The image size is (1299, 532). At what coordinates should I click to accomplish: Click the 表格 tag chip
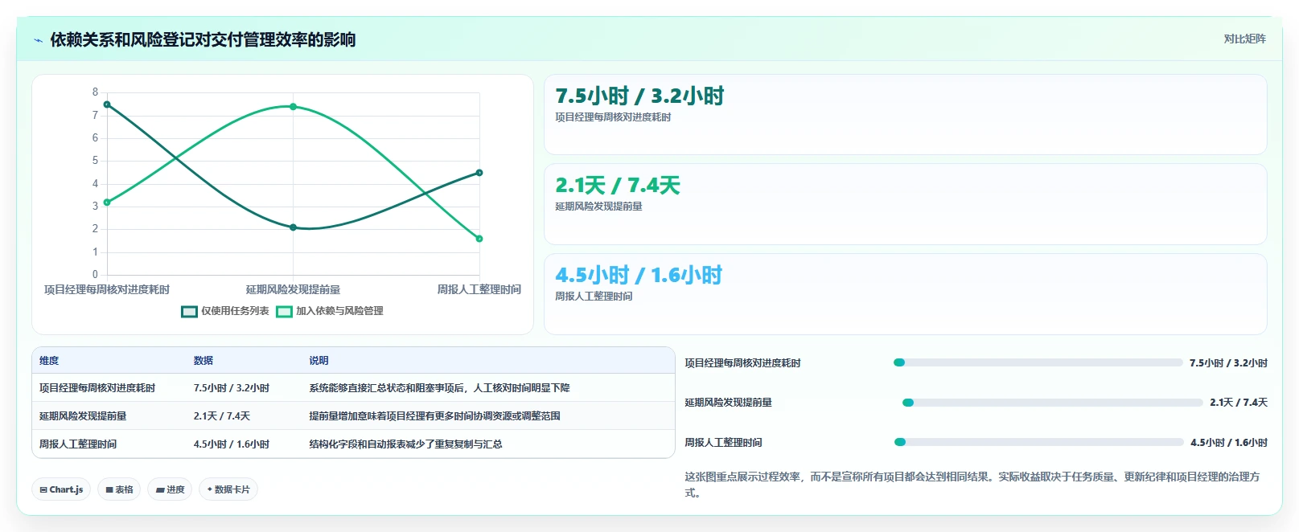(x=119, y=489)
